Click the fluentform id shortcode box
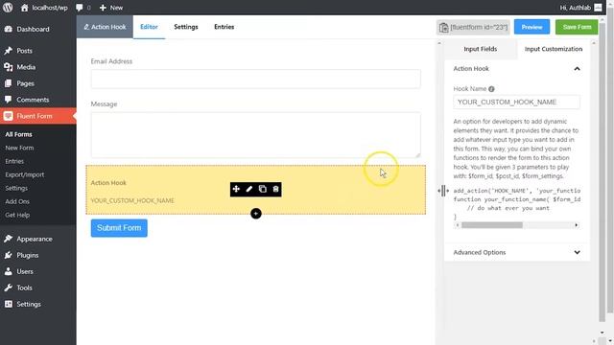This screenshot has width=614, height=345. (x=473, y=28)
